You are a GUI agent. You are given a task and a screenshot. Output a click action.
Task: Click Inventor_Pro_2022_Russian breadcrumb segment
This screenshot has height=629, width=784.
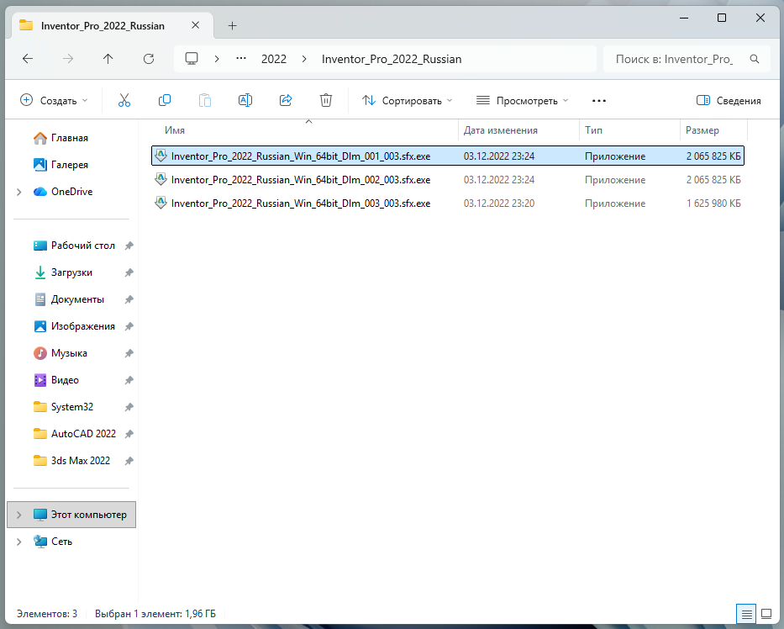392,59
